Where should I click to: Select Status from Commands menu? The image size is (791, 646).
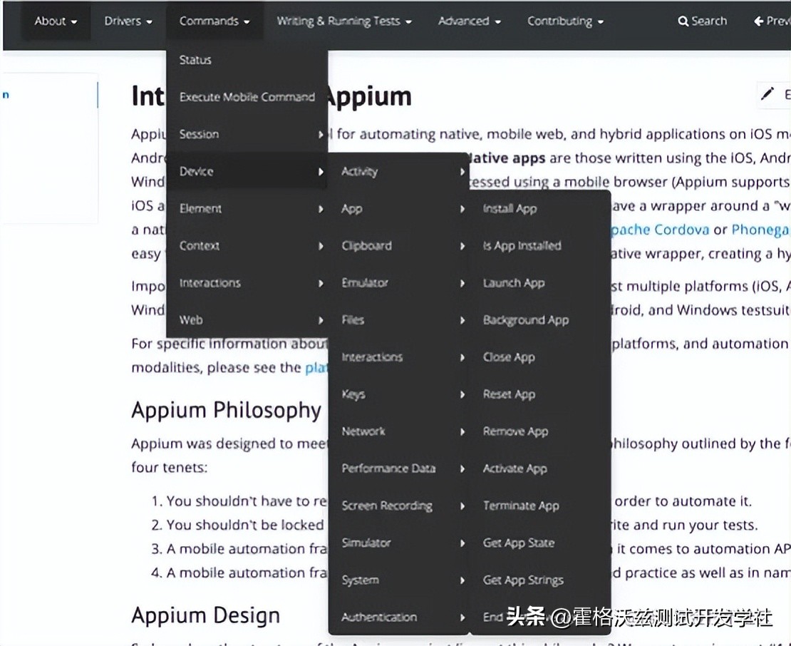point(195,60)
